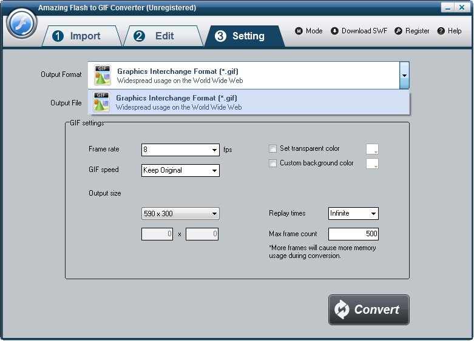Screen dimensions: 474x341
Task: Open the Mode menu label
Action: click(314, 31)
